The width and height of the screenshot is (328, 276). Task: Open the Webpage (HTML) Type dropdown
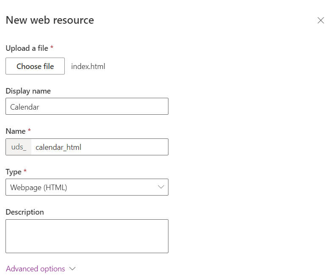click(x=87, y=187)
